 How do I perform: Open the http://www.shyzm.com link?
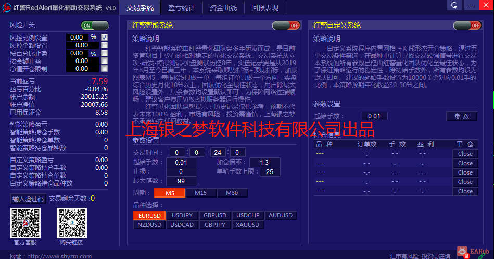(x=59, y=256)
